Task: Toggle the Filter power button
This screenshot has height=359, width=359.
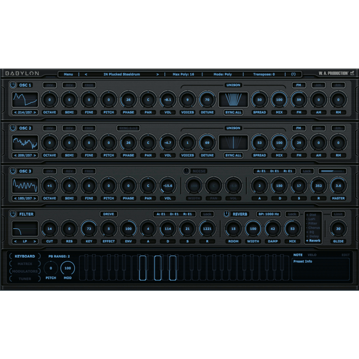Action: pos(13,214)
